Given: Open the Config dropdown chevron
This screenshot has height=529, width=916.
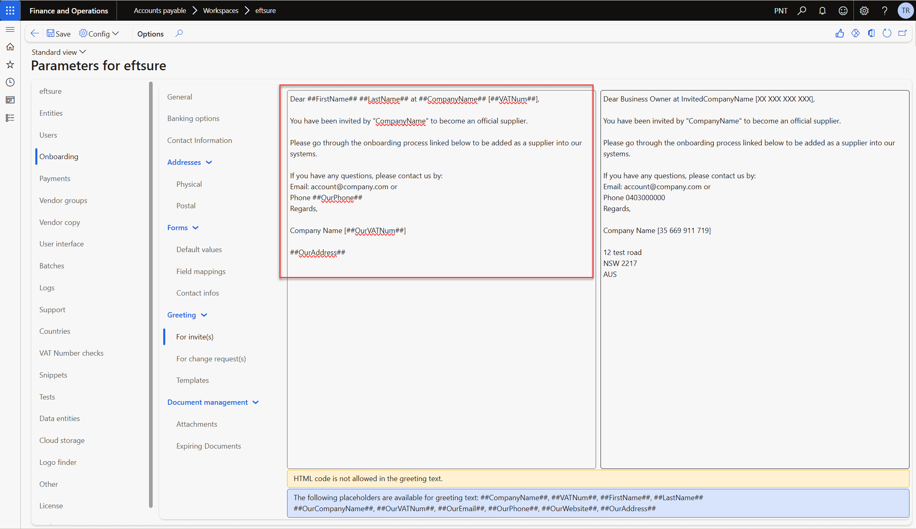Looking at the screenshot, I should pyautogui.click(x=116, y=34).
